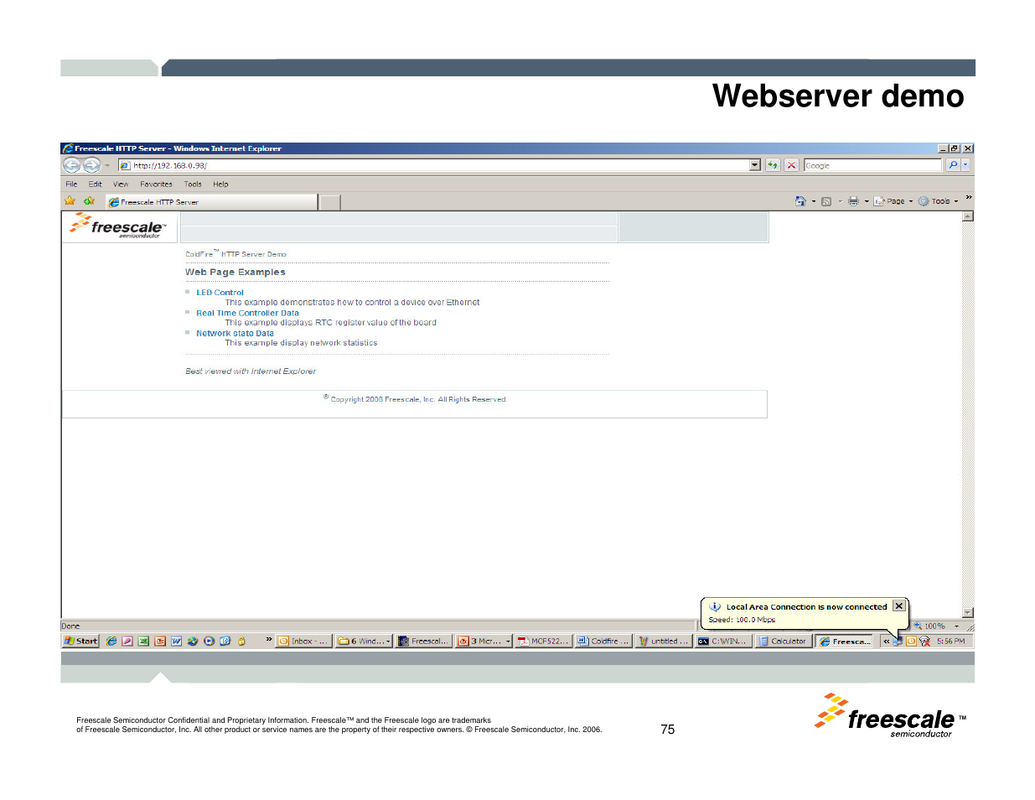
Task: Click the Home icon in command bar
Action: point(800,201)
